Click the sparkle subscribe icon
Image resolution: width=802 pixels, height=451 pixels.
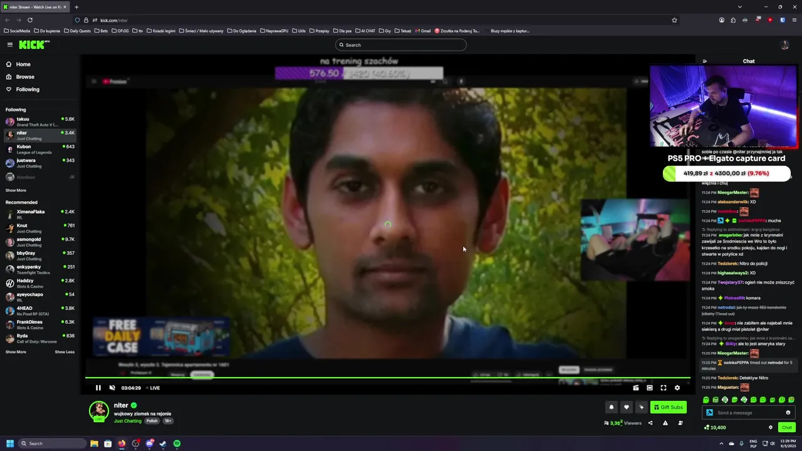(x=641, y=407)
